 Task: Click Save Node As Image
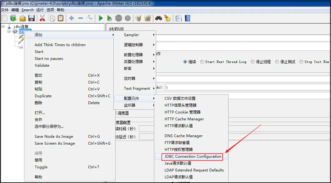(x=69, y=137)
